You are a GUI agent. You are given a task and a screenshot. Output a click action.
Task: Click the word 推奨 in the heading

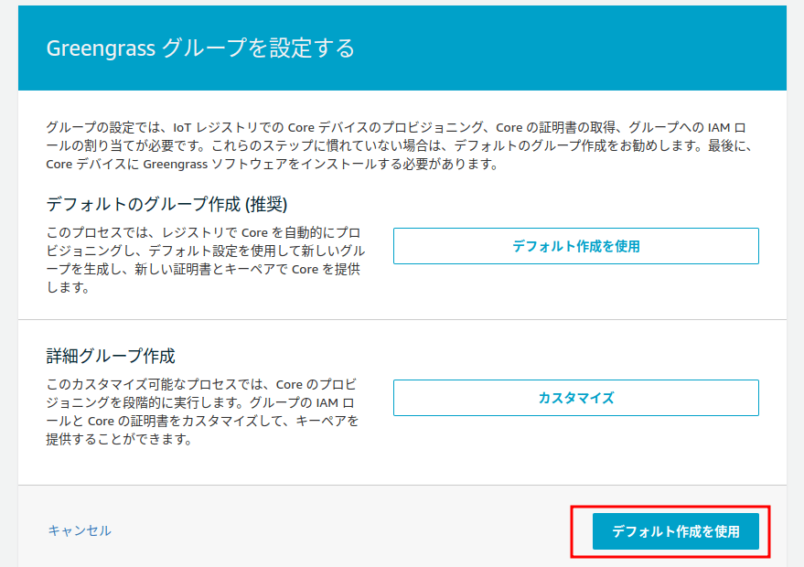coord(267,204)
